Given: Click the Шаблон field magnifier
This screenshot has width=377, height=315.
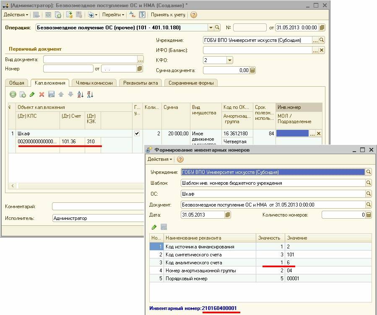Looking at the screenshot, I should (368, 183).
